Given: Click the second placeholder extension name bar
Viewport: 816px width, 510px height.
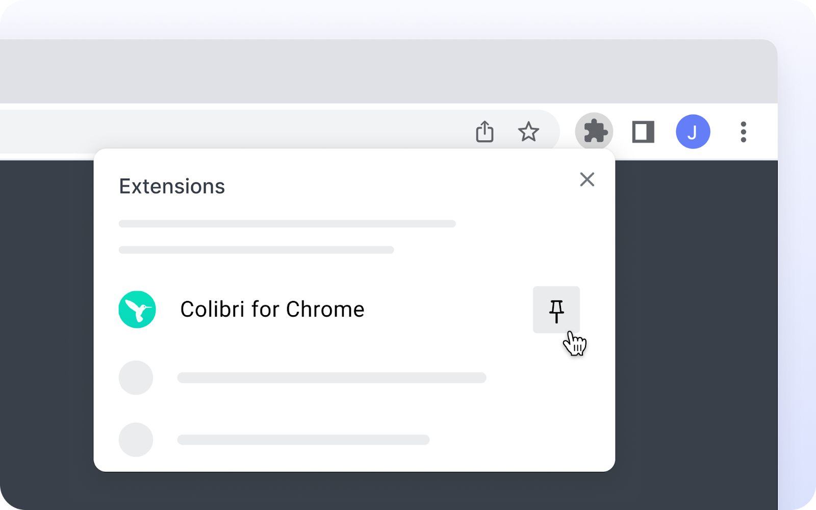Looking at the screenshot, I should click(x=303, y=440).
